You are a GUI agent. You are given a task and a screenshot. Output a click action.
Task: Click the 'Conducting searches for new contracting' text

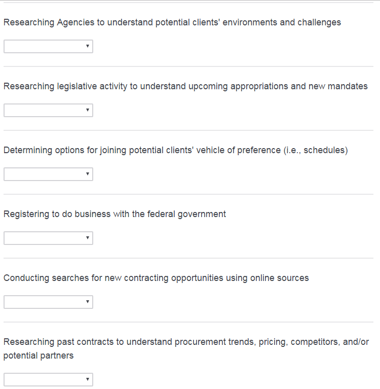click(156, 278)
